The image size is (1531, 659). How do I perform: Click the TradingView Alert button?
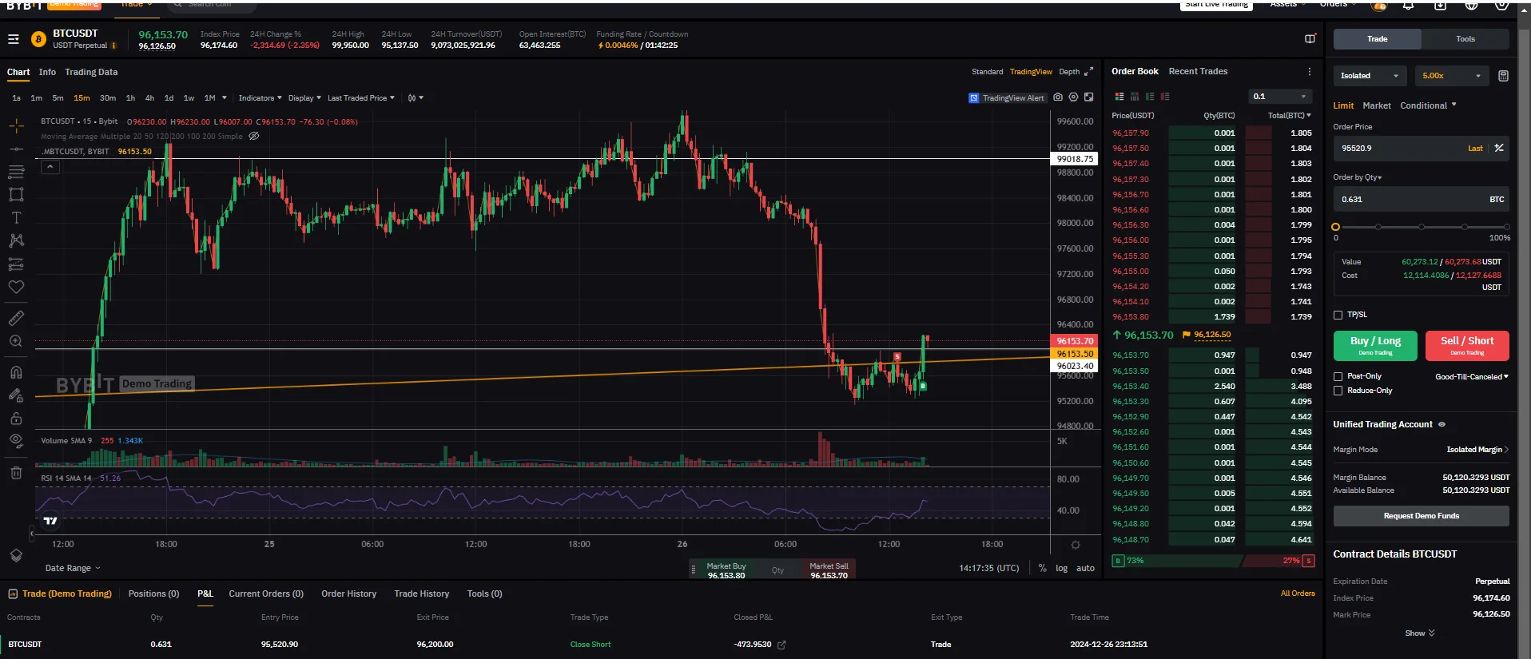tap(1007, 97)
